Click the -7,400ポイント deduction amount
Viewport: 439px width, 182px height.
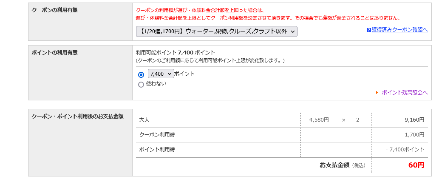(405, 150)
